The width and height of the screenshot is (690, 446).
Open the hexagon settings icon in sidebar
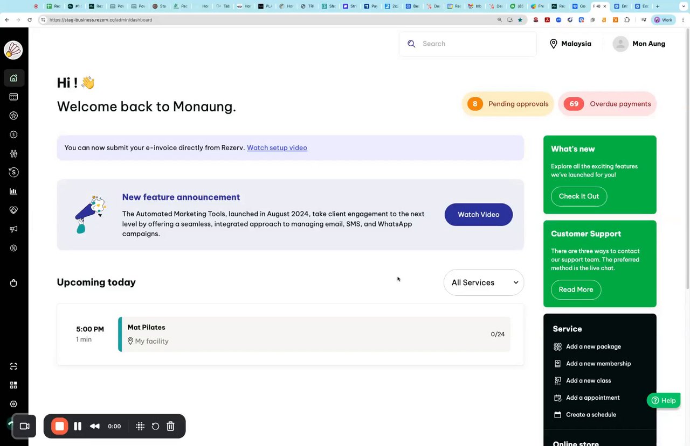(13, 404)
